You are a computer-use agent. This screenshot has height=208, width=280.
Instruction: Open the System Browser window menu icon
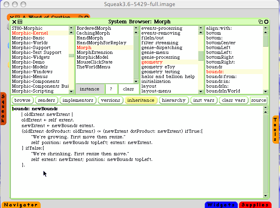20,22
